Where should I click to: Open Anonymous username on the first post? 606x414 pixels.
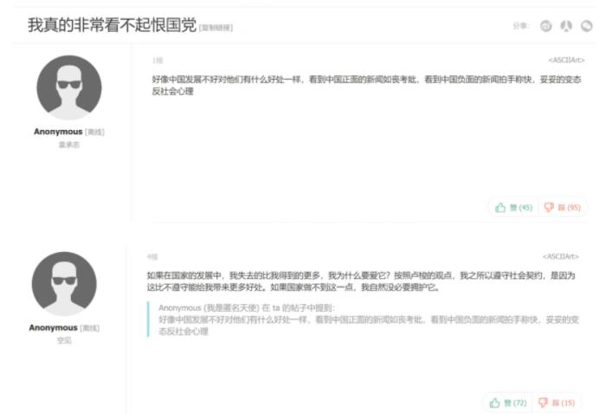click(57, 132)
